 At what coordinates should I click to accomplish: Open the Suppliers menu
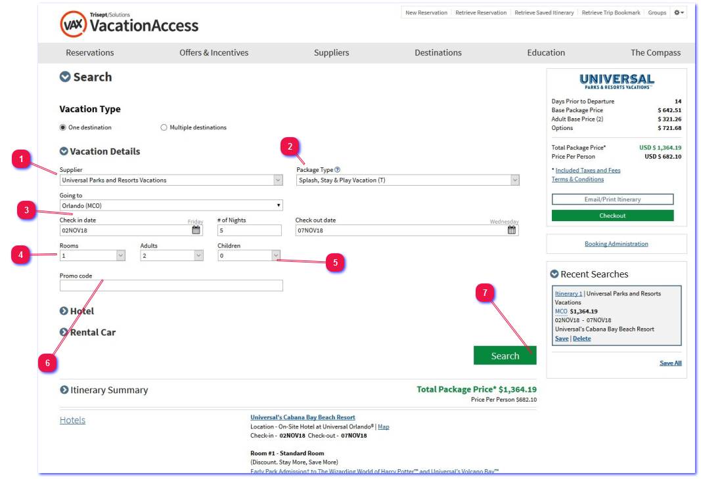tap(331, 52)
